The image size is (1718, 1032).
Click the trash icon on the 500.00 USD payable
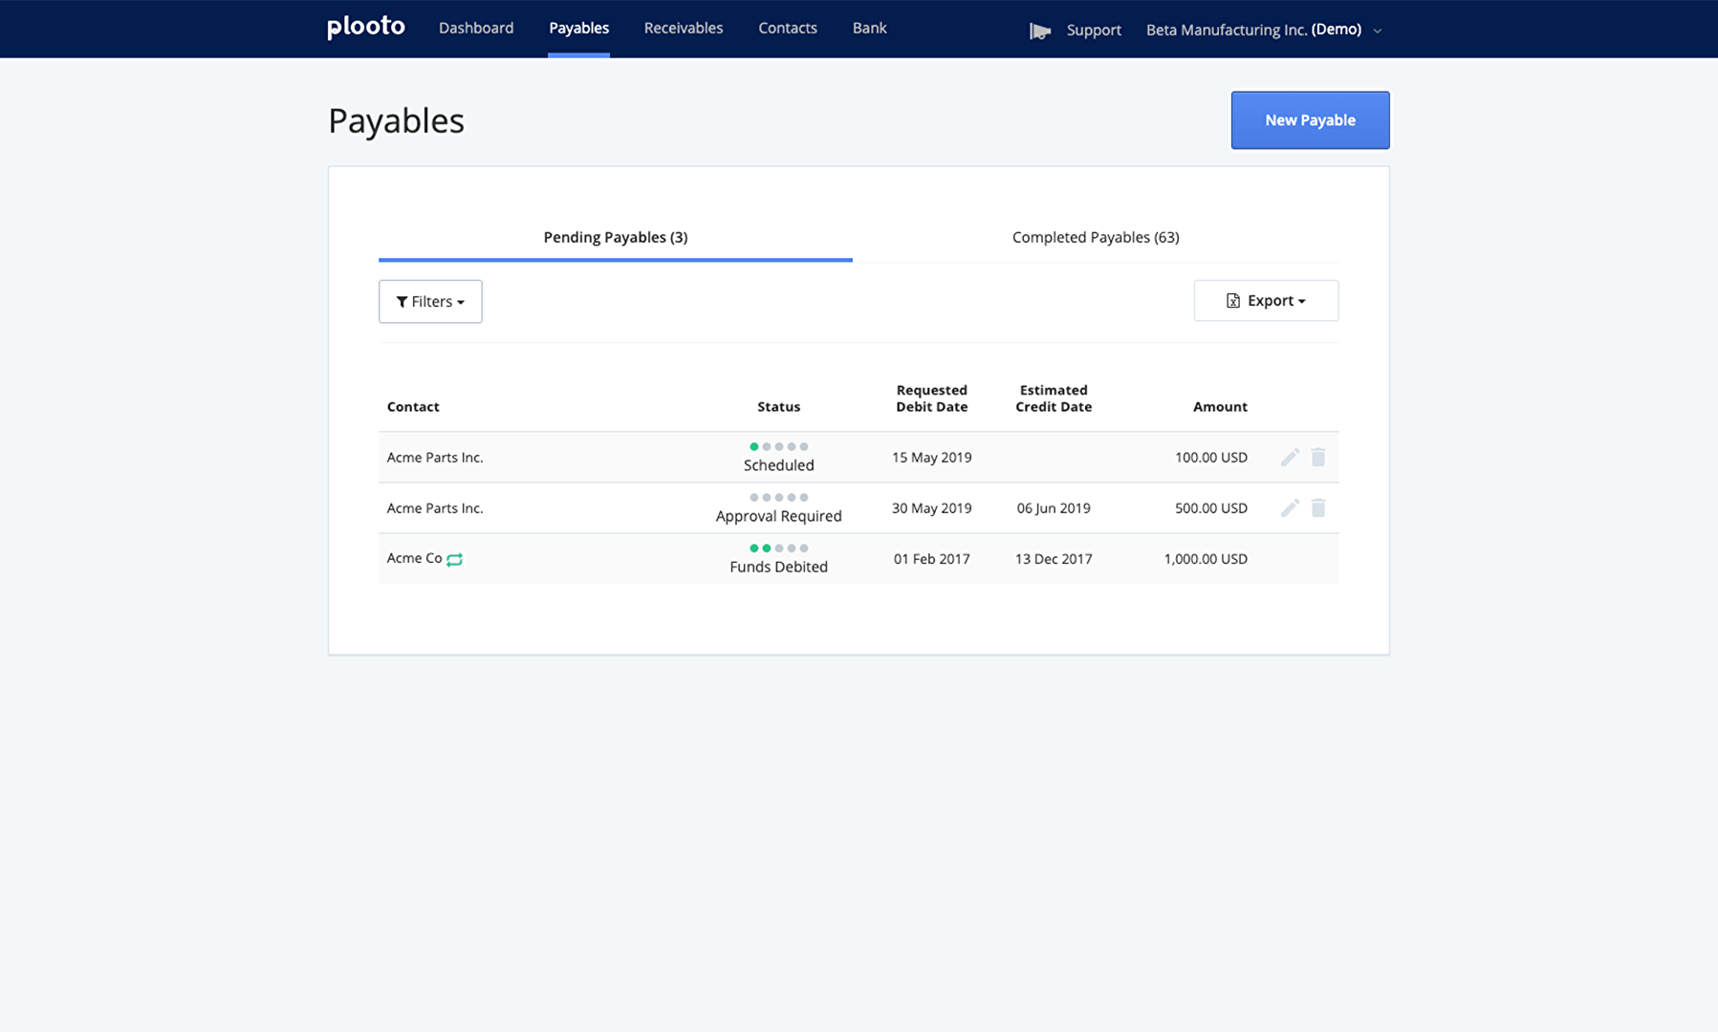pos(1318,507)
